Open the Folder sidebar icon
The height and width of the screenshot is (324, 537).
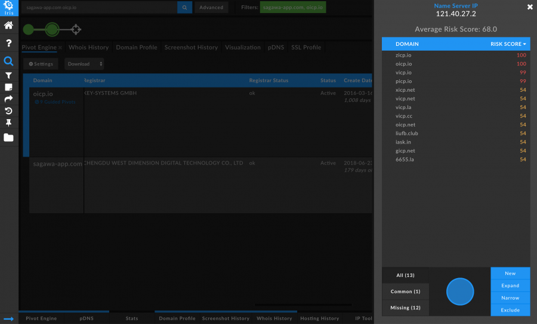coord(8,138)
